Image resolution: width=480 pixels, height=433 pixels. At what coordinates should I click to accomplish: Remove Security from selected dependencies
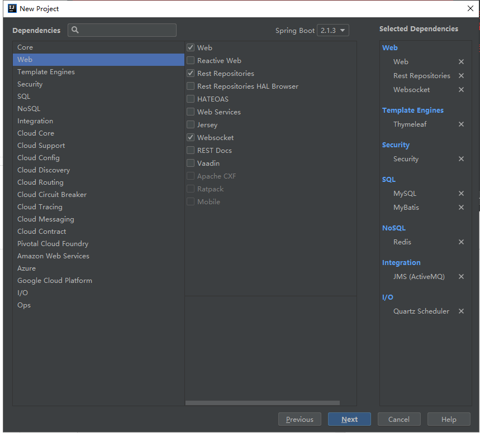coord(461,158)
